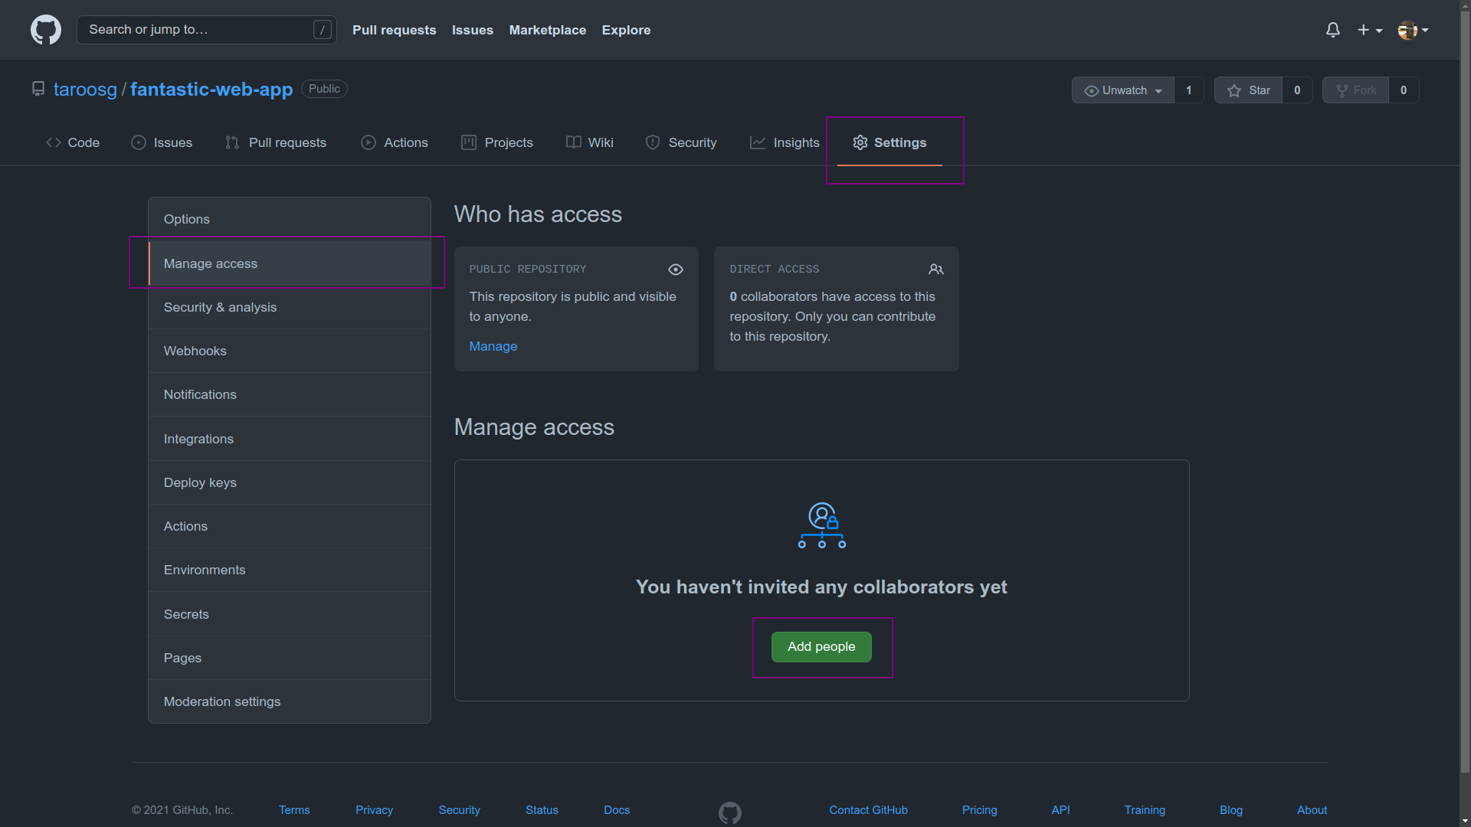Click the watchers count 1
1471x827 pixels.
click(1189, 90)
